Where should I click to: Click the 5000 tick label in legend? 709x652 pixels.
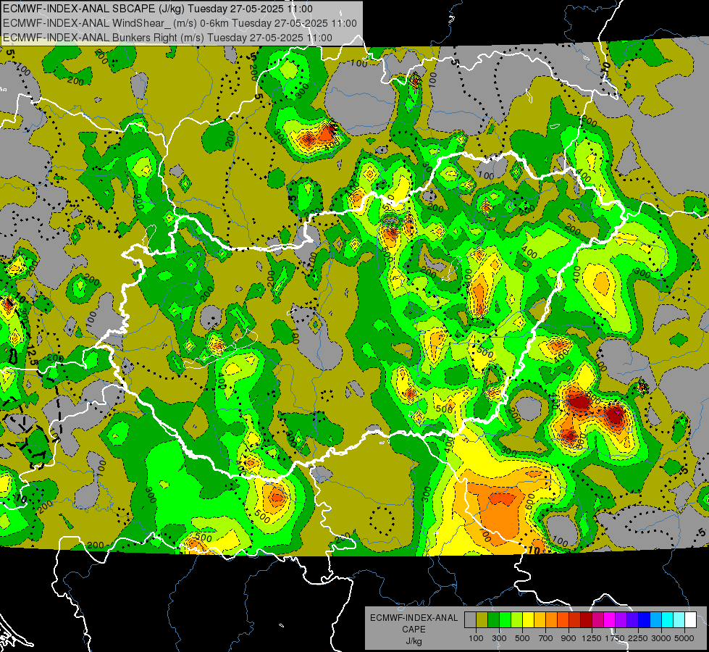684,638
